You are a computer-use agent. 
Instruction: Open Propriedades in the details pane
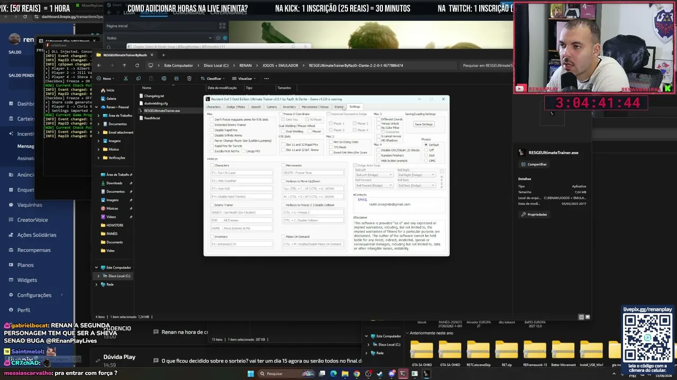(x=534, y=214)
